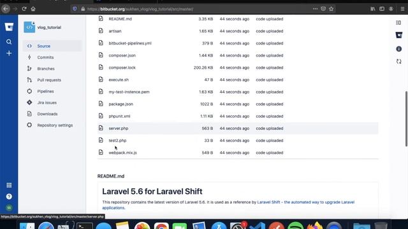Open phpunit.xml file
Image resolution: width=408 pixels, height=229 pixels.
tap(119, 116)
